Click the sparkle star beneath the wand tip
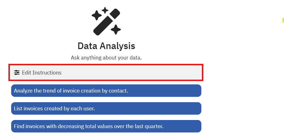Screen dimensions: 284x136 116,29
